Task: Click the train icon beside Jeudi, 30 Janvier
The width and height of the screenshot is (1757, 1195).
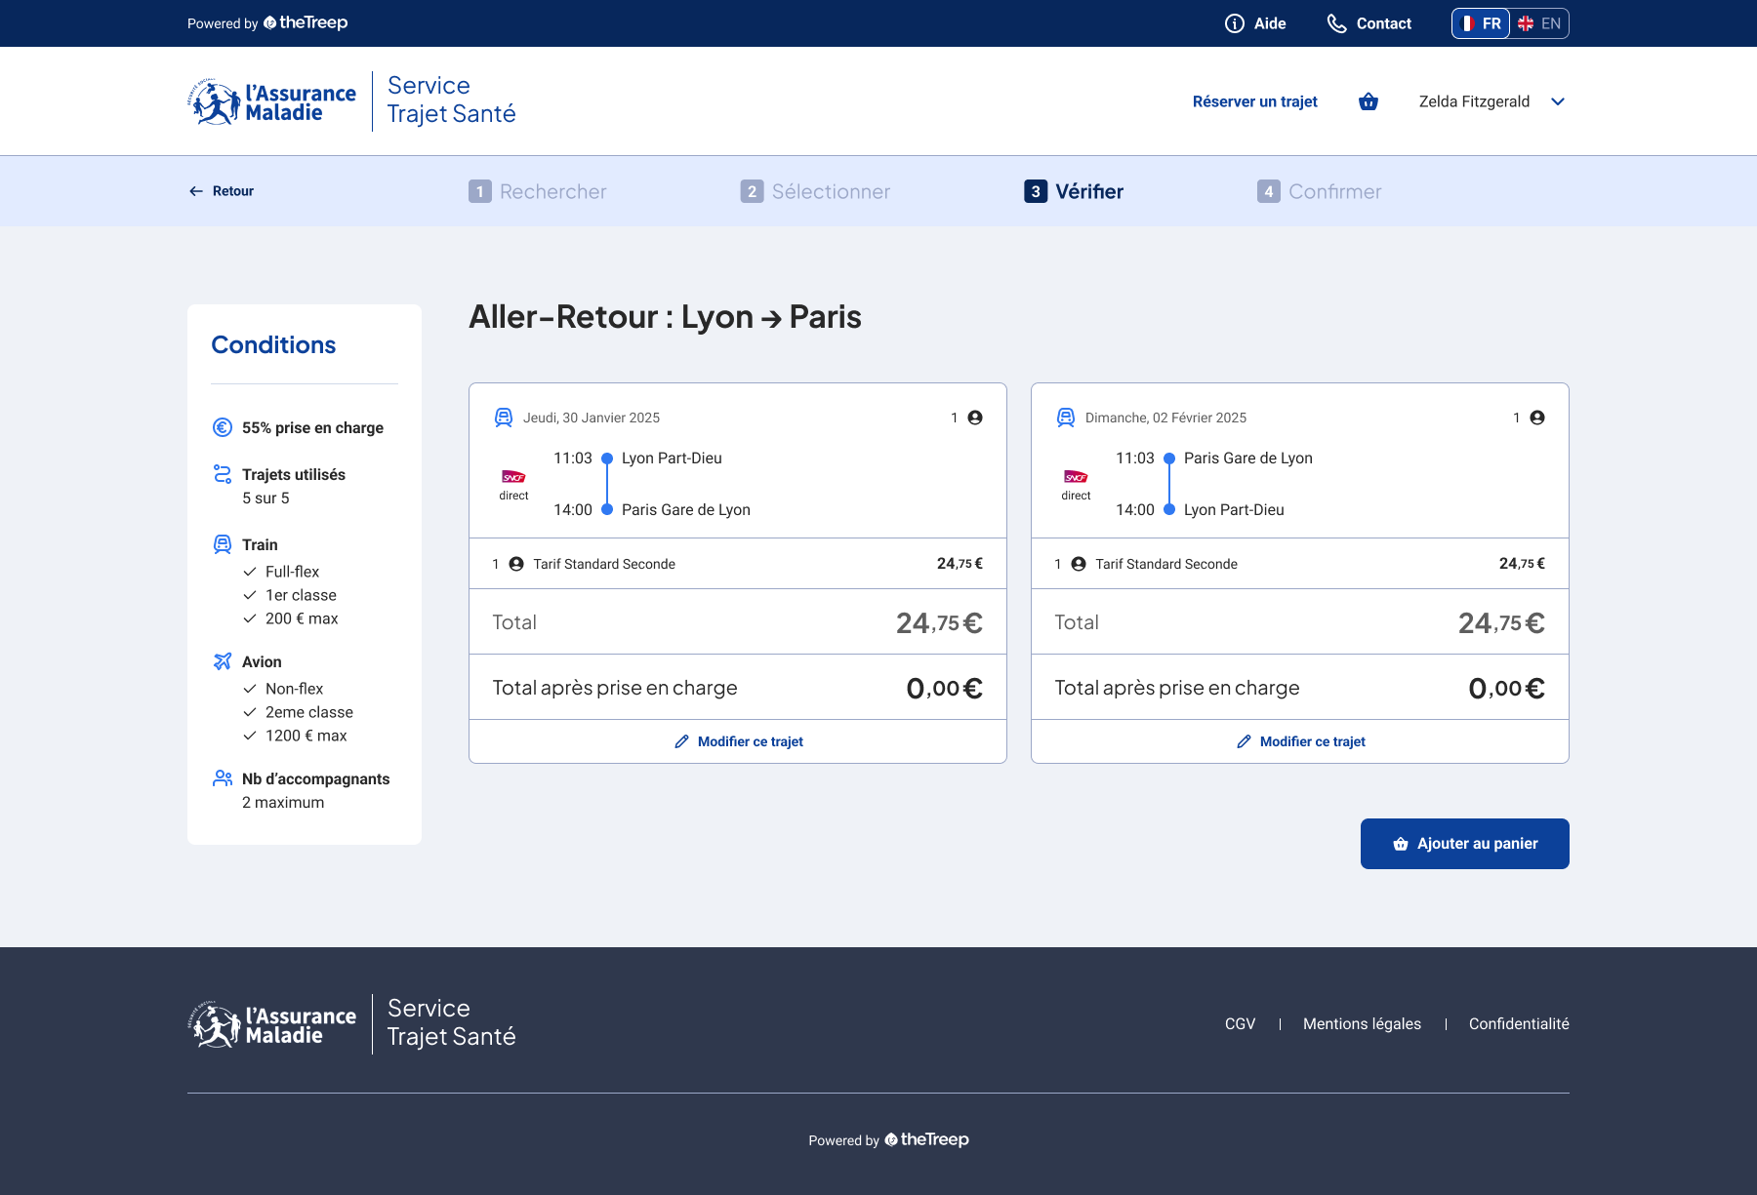Action: tap(504, 418)
